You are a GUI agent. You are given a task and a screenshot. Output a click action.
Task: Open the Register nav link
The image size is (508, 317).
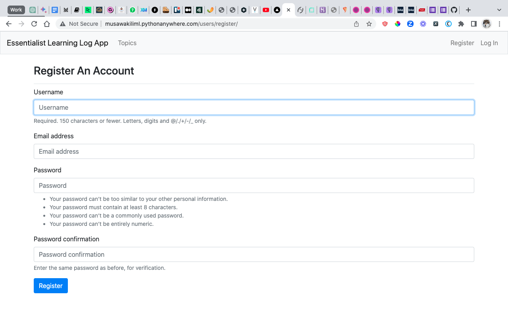462,43
